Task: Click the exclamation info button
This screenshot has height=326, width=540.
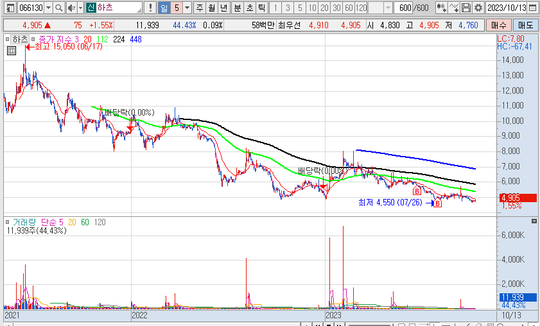Action: pyautogui.click(x=150, y=8)
